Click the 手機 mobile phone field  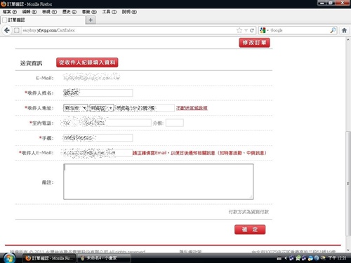(x=98, y=138)
